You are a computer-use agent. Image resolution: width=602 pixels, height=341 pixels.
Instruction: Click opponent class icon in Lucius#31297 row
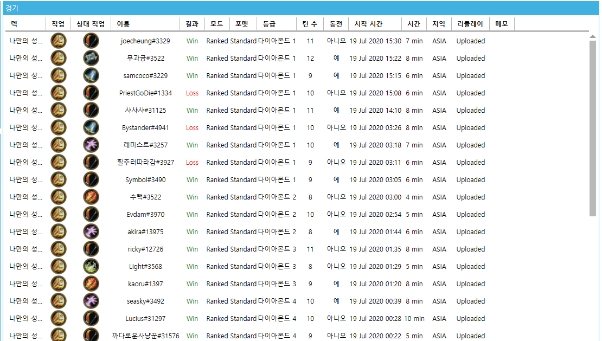tap(91, 318)
